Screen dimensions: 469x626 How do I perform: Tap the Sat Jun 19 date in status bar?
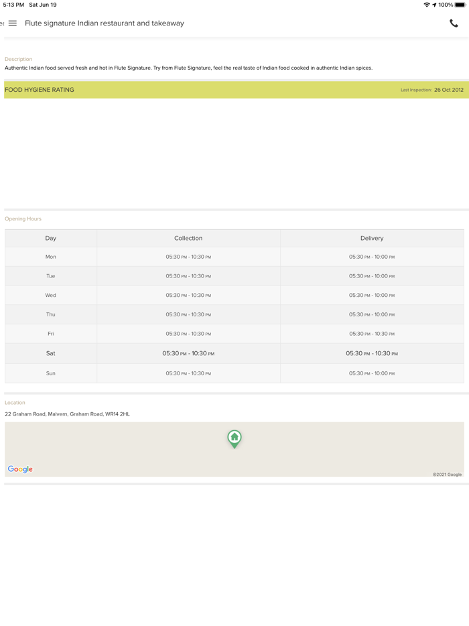(x=43, y=5)
